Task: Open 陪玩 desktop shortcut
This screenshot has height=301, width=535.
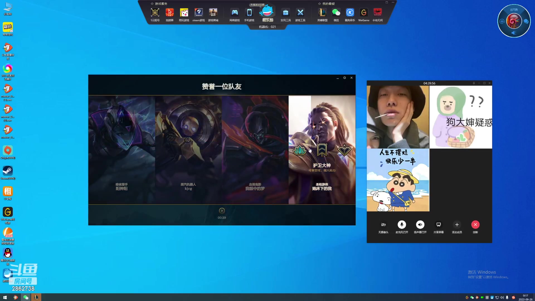Action: pos(8,29)
